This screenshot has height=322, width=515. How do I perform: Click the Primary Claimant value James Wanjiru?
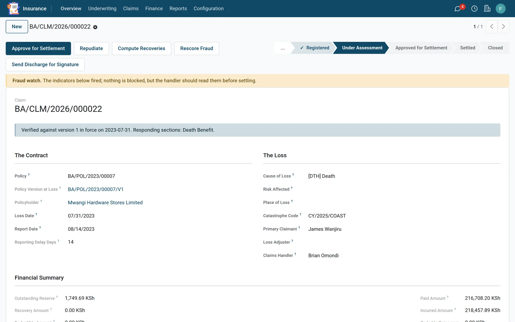(x=325, y=229)
